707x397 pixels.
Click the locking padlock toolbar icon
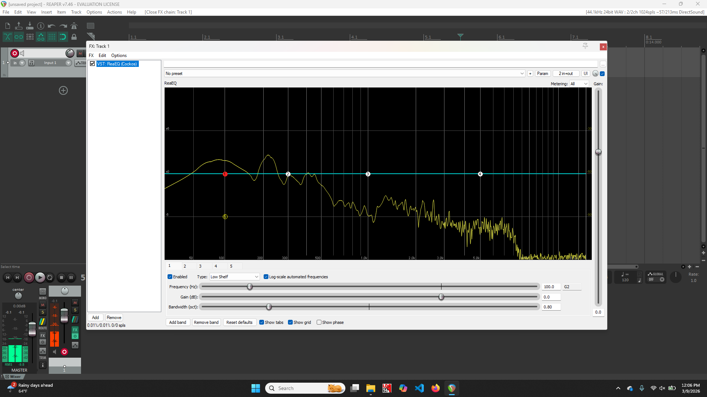74,37
